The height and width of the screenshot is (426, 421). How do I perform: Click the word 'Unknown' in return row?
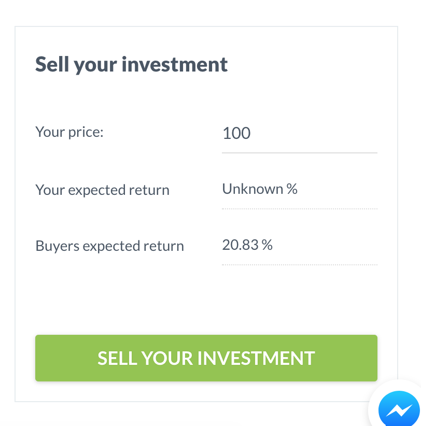point(252,189)
